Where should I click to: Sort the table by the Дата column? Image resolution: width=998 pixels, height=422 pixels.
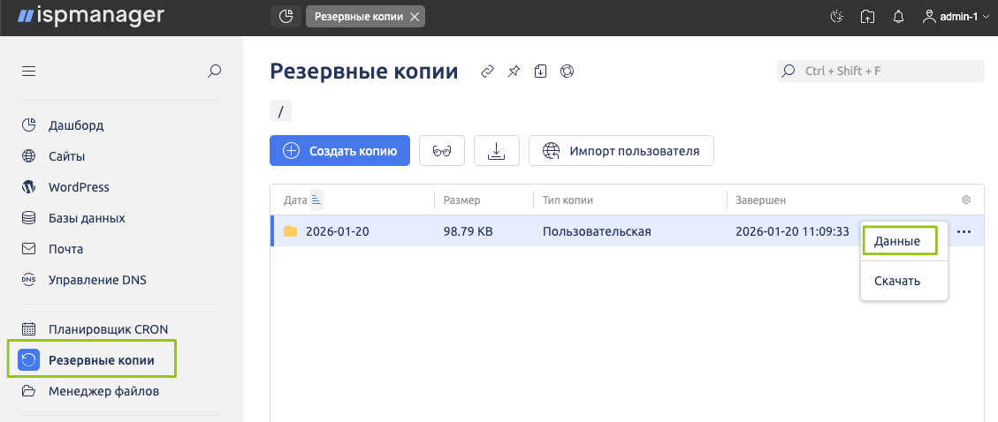coord(295,200)
